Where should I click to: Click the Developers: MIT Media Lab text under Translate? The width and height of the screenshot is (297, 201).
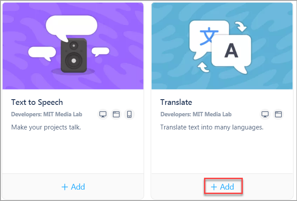(x=196, y=115)
